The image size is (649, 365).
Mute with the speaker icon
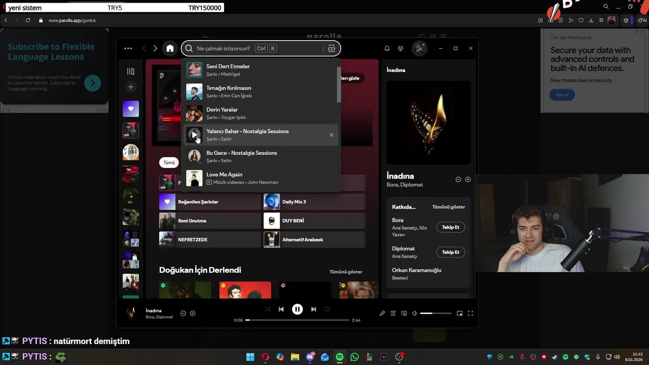414,313
